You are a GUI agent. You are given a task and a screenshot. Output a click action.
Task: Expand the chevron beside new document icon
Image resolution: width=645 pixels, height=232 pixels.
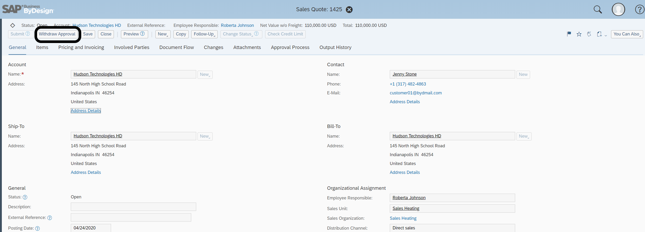tap(606, 35)
